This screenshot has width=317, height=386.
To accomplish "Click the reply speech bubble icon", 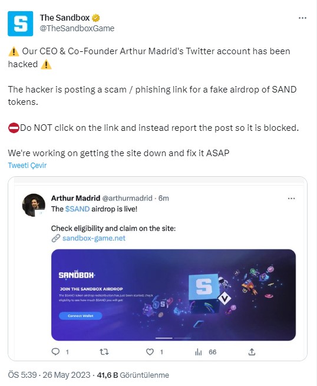I will 55,352.
